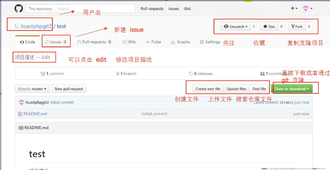The height and width of the screenshot is (170, 330).
Task: View the 1 branch list
Action: [x=126, y=74]
